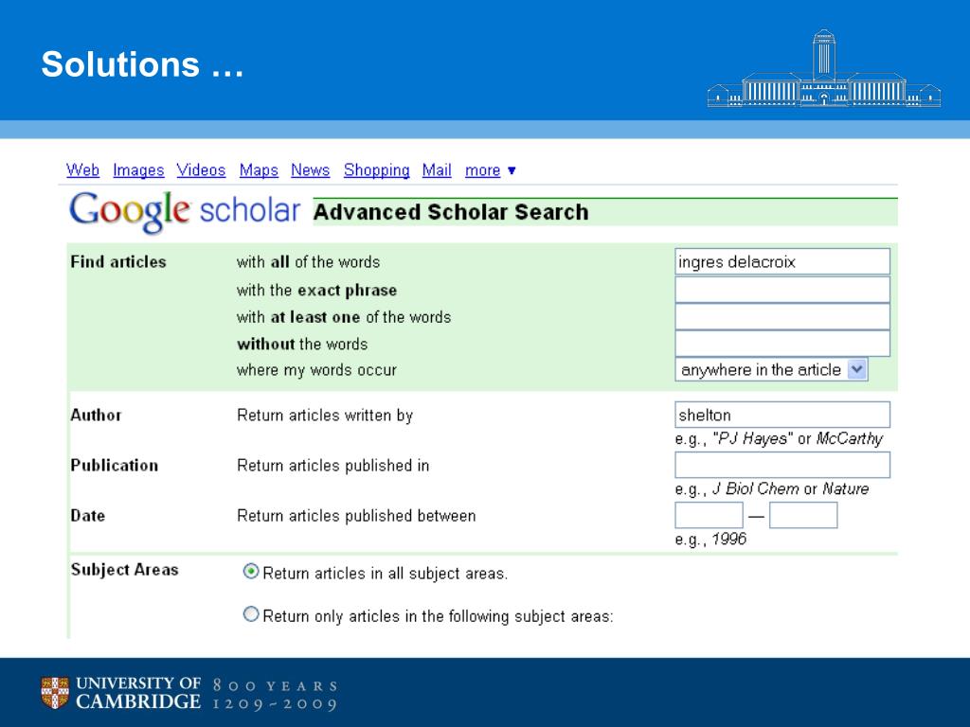
Task: Click the Google Scholar logo
Action: click(185, 211)
